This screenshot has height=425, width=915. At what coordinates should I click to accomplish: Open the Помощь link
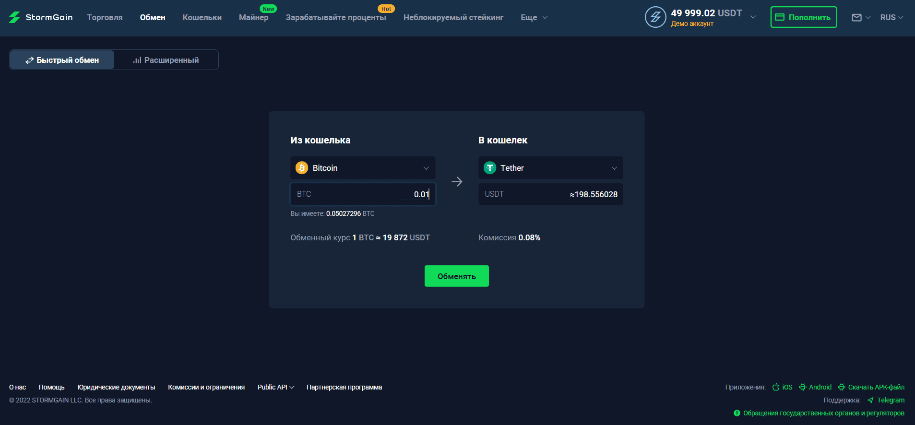point(52,387)
